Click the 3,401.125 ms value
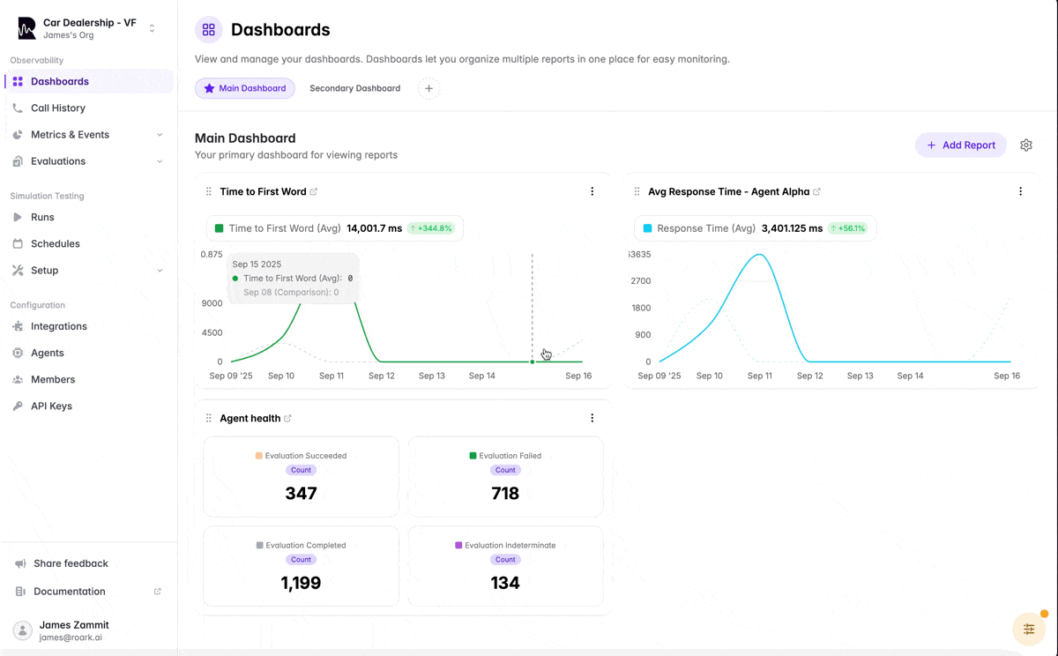Image resolution: width=1058 pixels, height=656 pixels. (791, 228)
